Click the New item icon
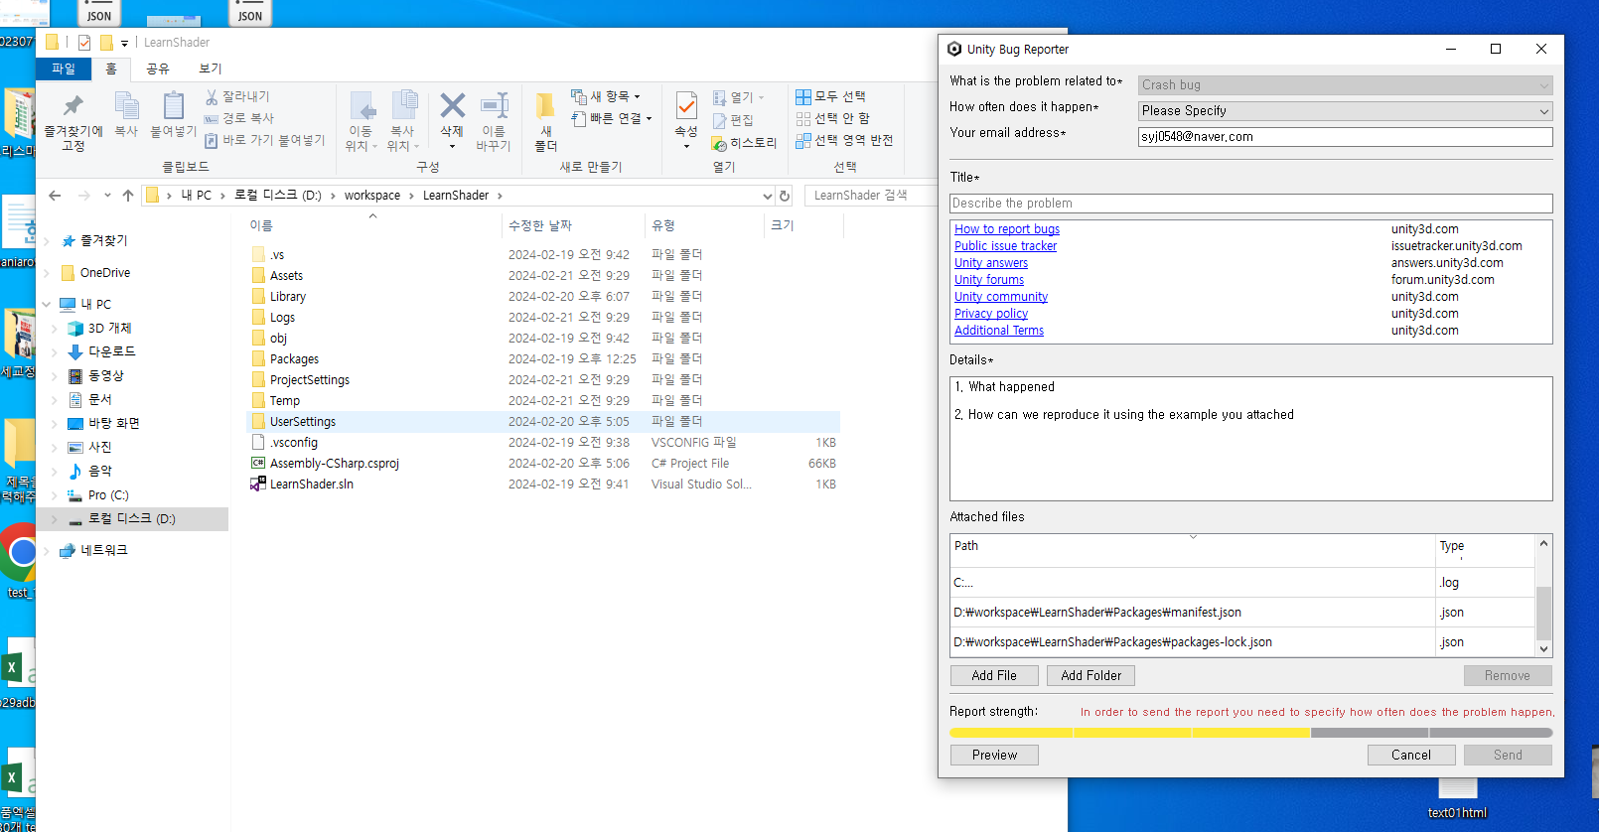The width and height of the screenshot is (1599, 832). tap(579, 96)
